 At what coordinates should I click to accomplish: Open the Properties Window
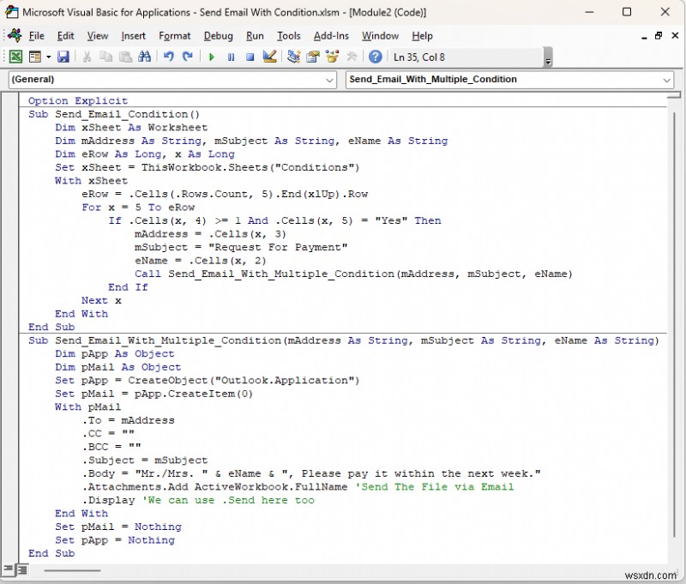click(x=311, y=57)
